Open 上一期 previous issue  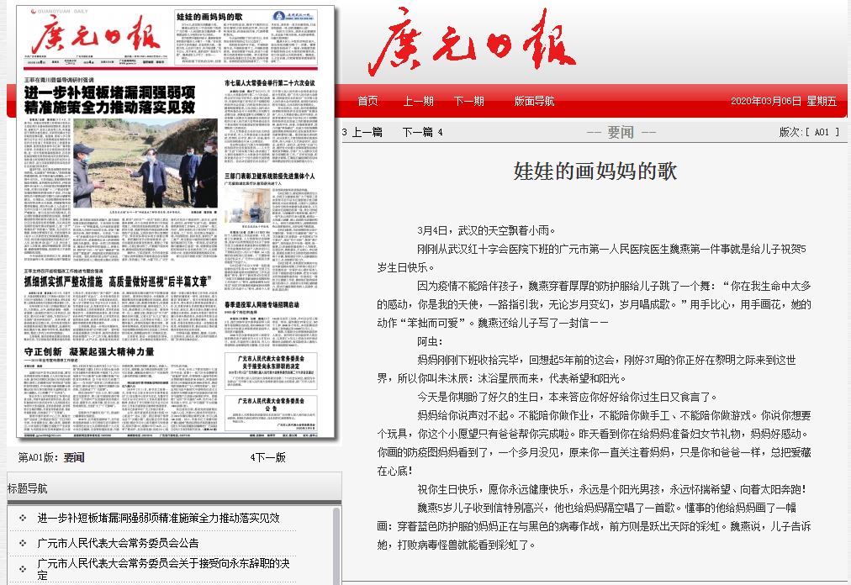(418, 102)
